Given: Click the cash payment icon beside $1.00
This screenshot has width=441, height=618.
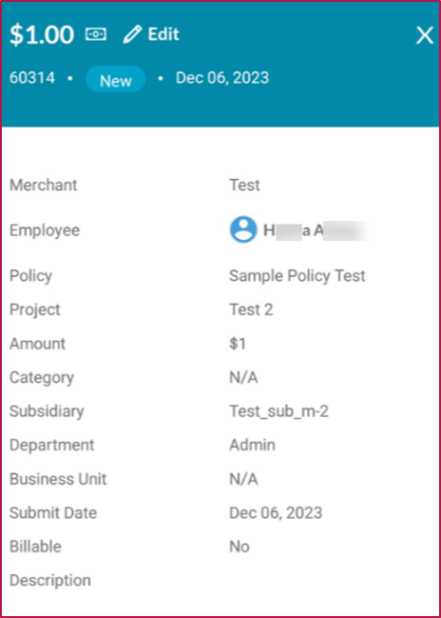Looking at the screenshot, I should tap(96, 34).
